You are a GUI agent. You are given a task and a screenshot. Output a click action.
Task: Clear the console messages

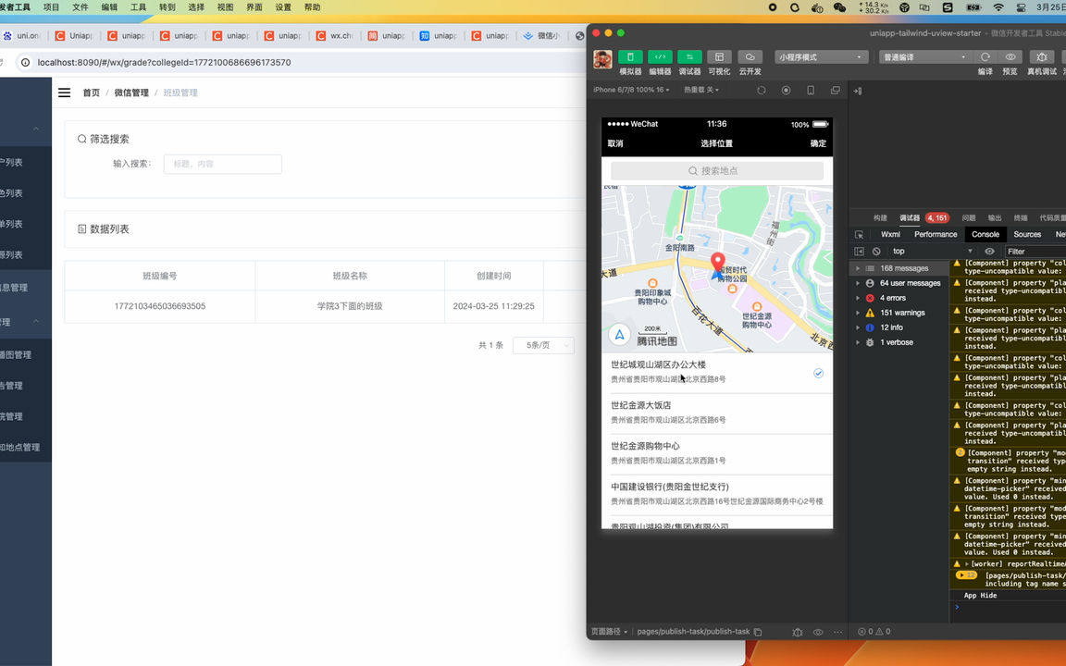coord(875,251)
